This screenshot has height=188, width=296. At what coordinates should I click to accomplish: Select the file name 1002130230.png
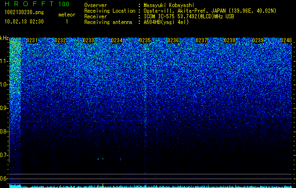[x=24, y=12]
